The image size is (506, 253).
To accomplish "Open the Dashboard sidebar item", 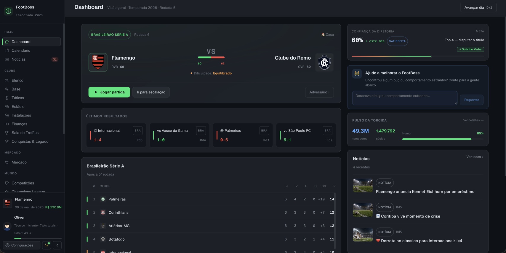I will [x=31, y=42].
